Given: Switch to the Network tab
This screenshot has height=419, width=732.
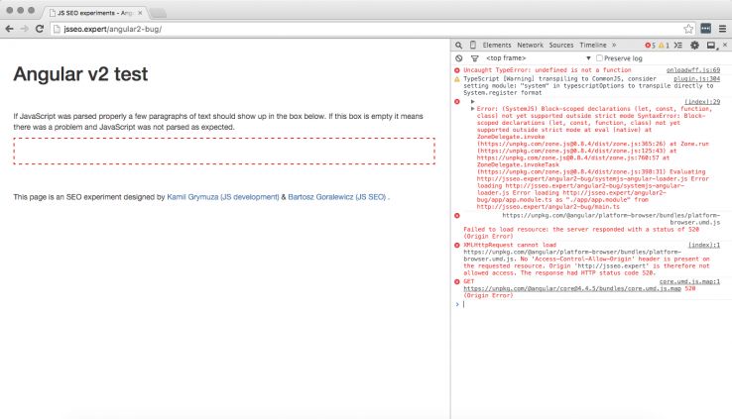Looking at the screenshot, I should [x=530, y=46].
